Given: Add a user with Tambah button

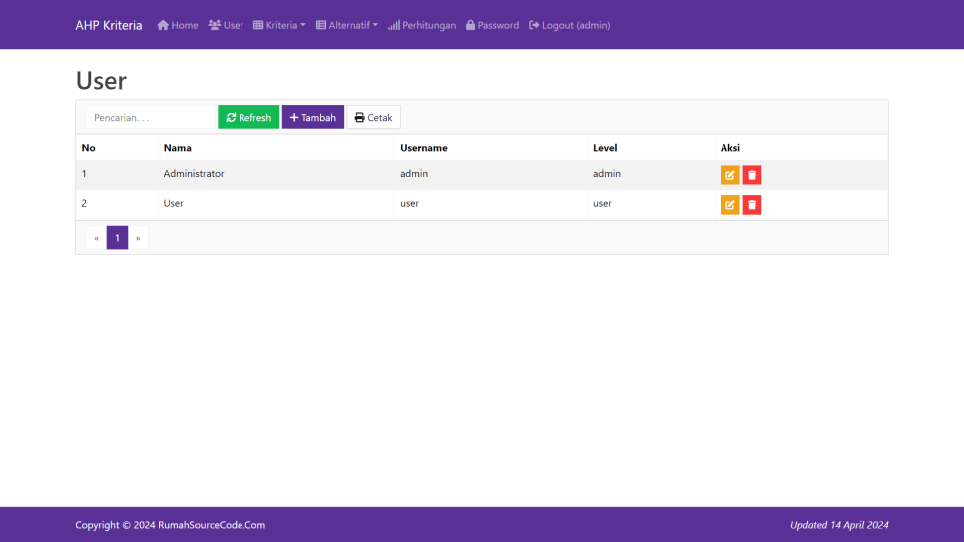Looking at the screenshot, I should pyautogui.click(x=313, y=117).
